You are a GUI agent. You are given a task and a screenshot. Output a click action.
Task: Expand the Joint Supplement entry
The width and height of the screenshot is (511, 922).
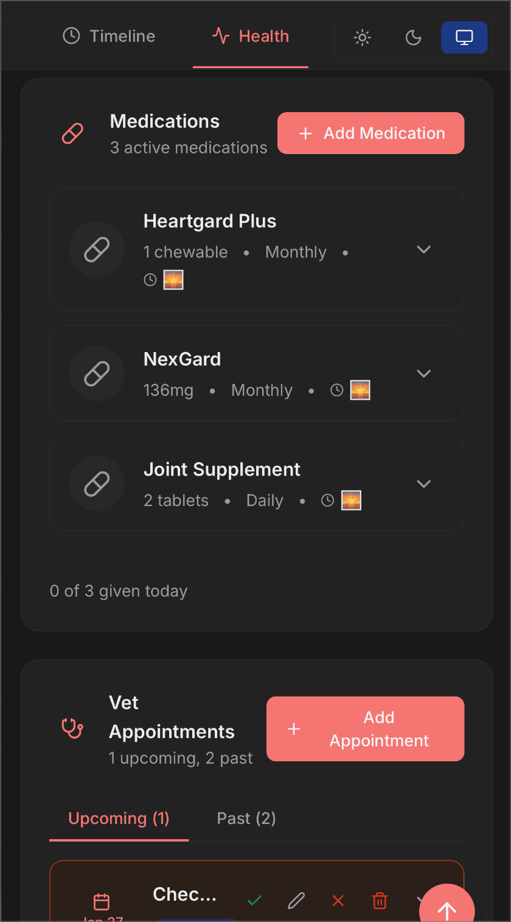[424, 484]
